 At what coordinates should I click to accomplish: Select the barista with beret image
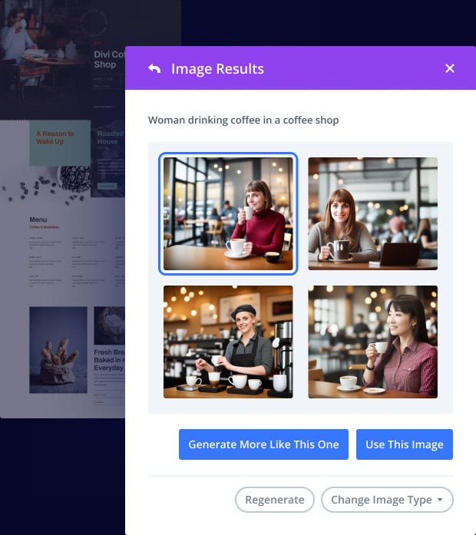click(228, 342)
